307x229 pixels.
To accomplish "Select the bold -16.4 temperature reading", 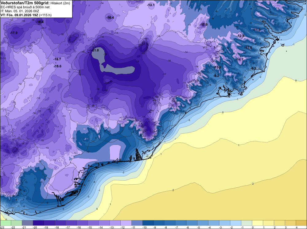I will coord(110,17).
